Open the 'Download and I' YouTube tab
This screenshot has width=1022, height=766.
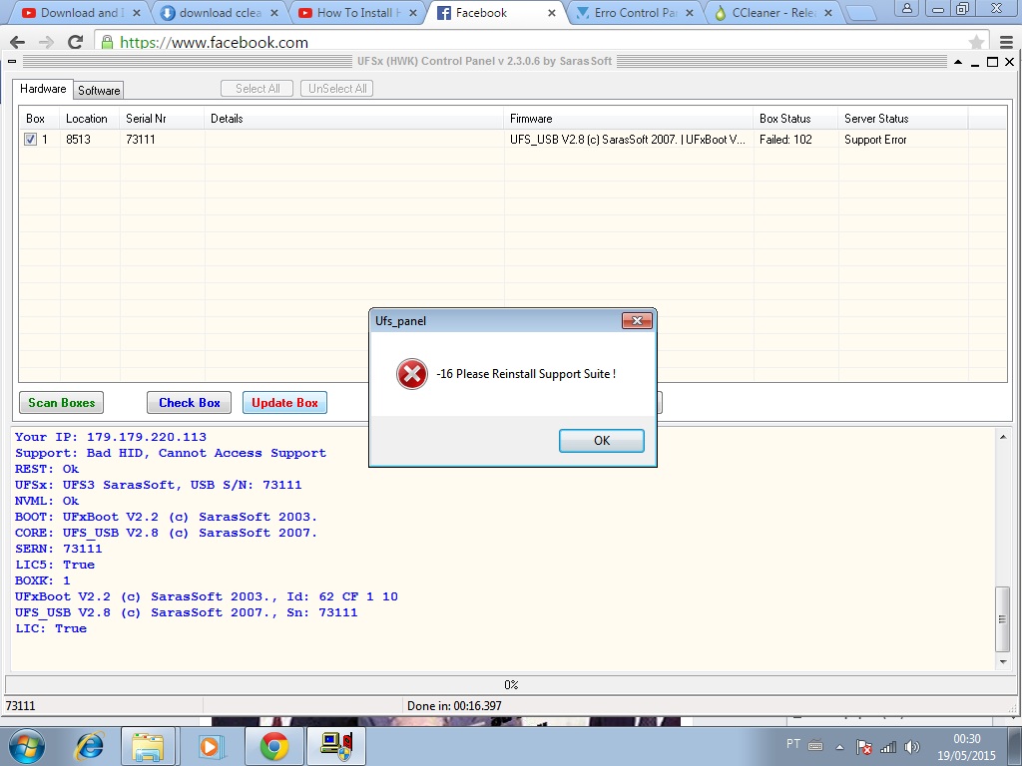(82, 12)
